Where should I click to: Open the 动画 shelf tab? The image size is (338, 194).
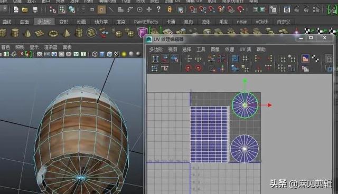tap(81, 22)
